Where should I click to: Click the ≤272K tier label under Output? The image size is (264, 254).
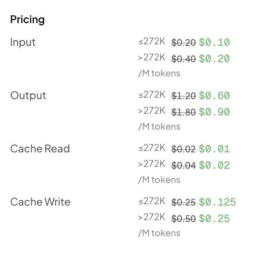(152, 95)
